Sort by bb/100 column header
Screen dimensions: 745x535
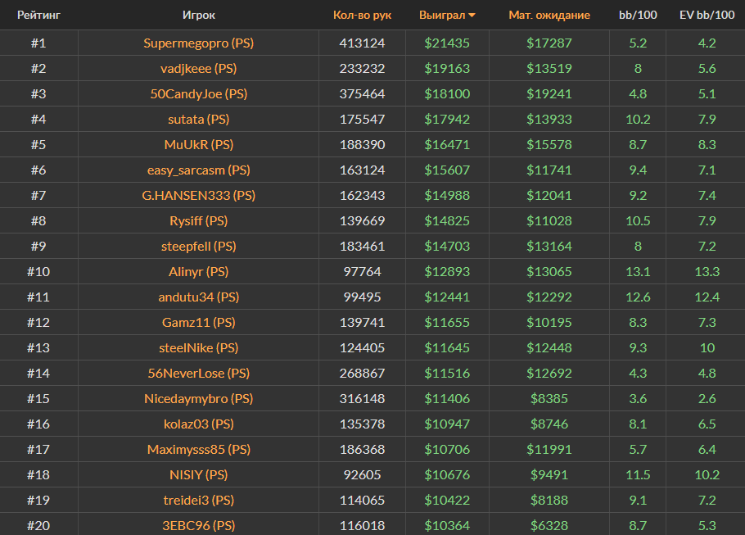click(x=637, y=15)
